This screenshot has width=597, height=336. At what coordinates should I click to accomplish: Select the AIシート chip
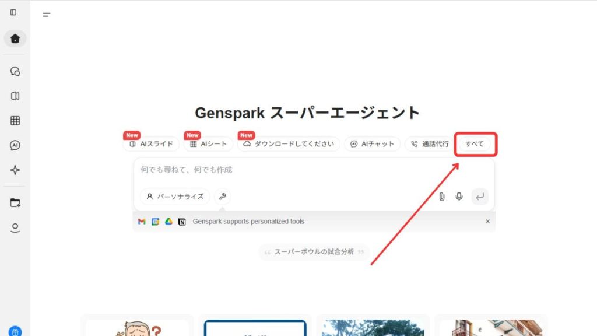tap(208, 144)
